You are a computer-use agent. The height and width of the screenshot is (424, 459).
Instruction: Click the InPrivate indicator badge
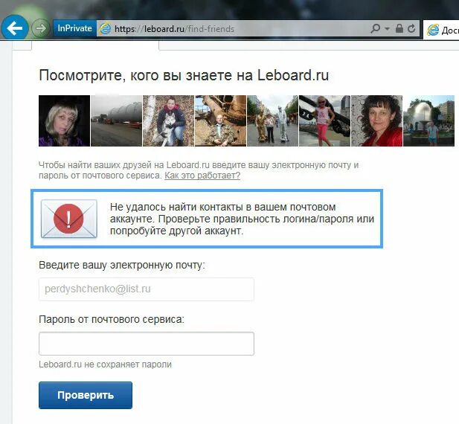coord(74,28)
